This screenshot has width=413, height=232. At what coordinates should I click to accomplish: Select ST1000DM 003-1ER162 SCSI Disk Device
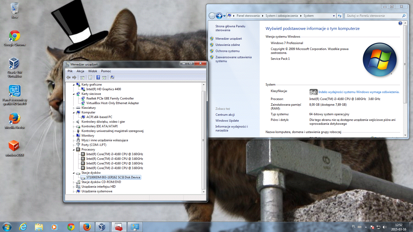(113, 177)
